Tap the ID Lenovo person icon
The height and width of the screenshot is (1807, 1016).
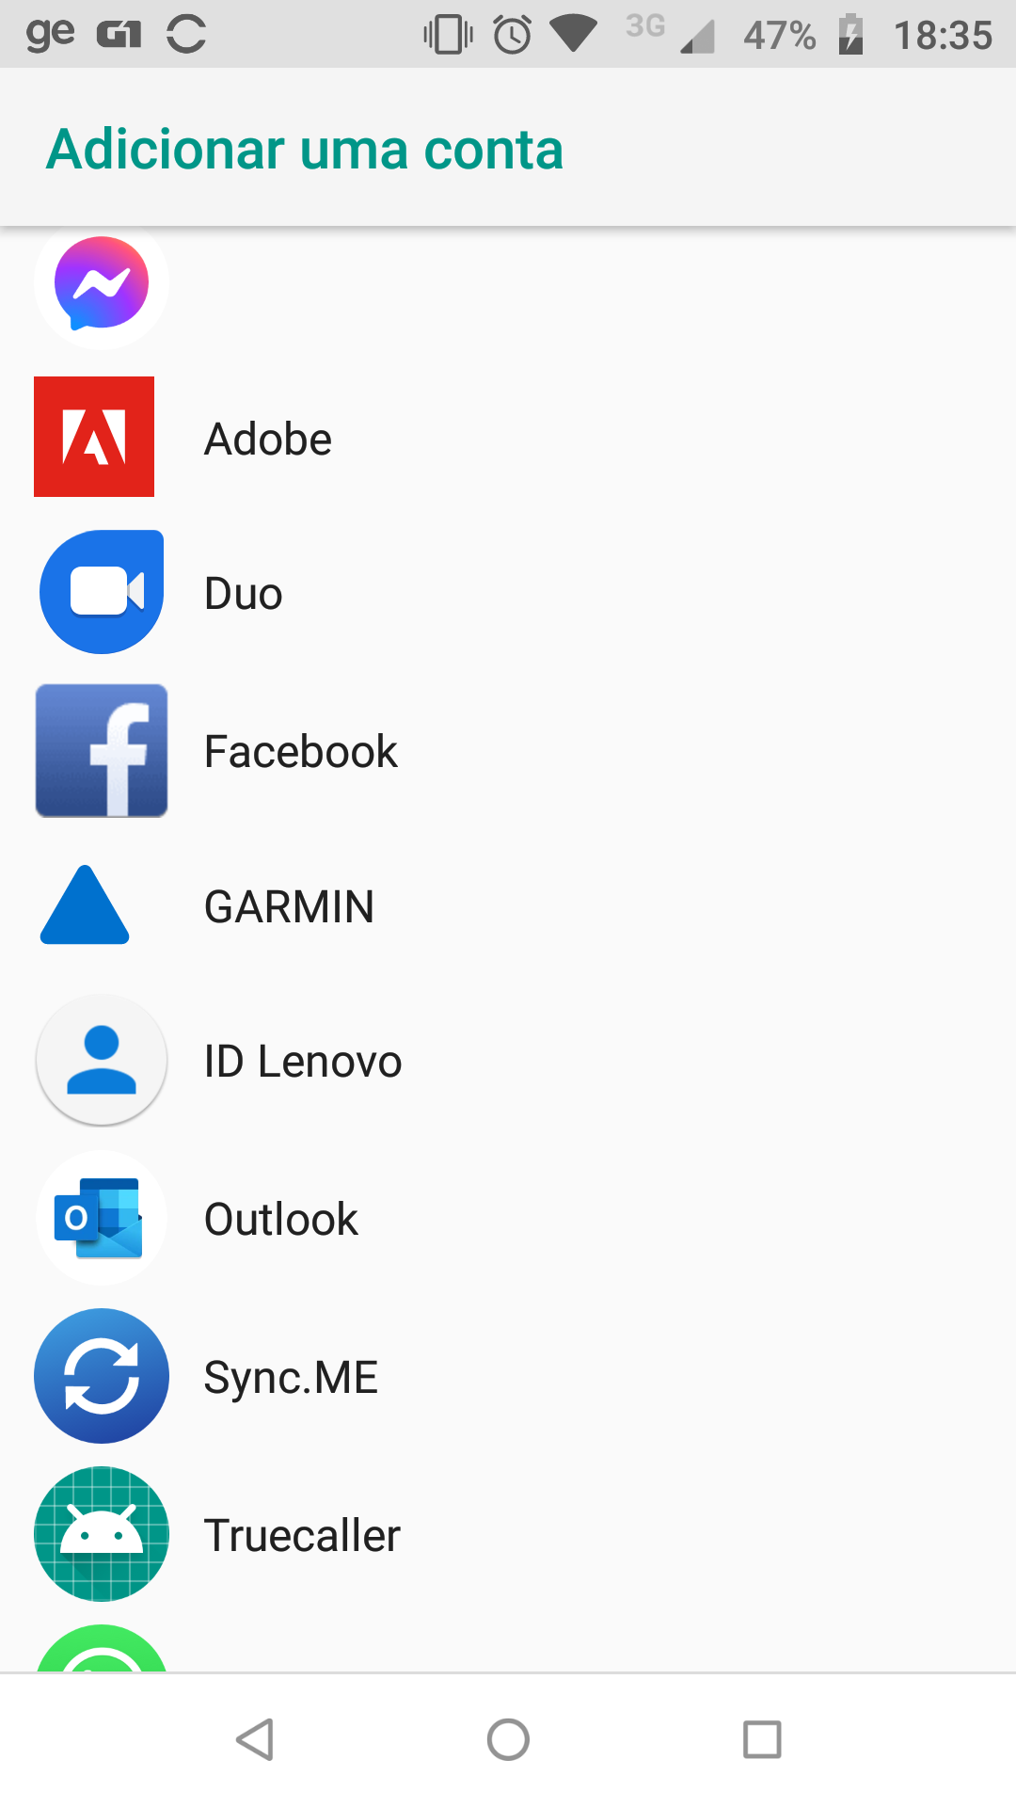(x=102, y=1060)
